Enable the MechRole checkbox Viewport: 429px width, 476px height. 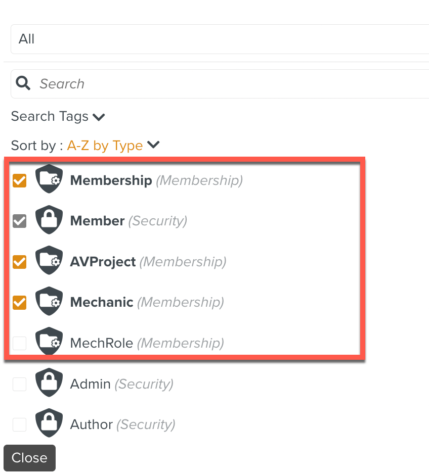coord(20,344)
